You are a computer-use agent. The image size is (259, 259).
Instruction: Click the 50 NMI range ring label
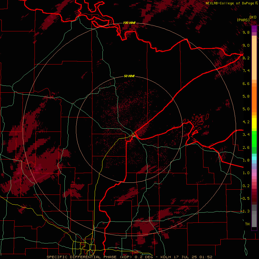(x=129, y=76)
